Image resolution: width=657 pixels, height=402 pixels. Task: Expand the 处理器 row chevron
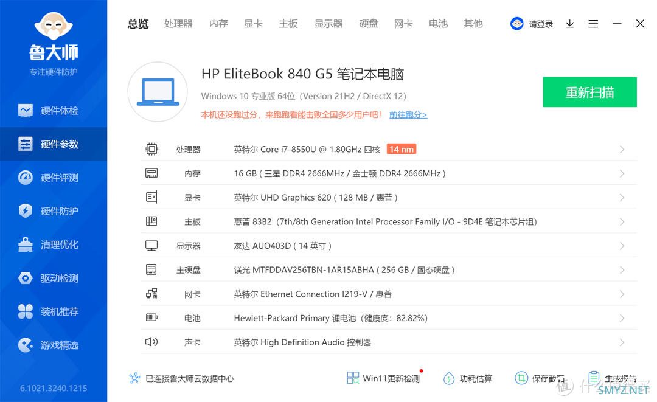(622, 150)
